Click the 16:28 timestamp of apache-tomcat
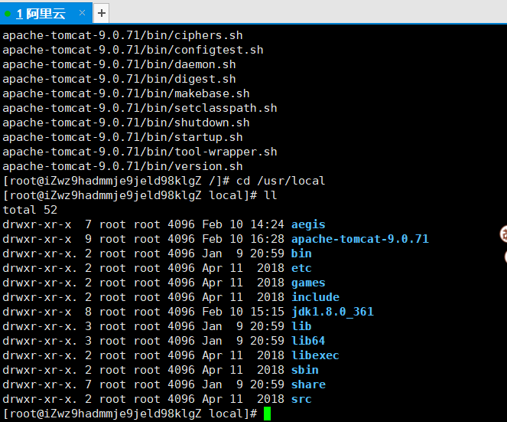The width and height of the screenshot is (507, 422). click(x=267, y=239)
